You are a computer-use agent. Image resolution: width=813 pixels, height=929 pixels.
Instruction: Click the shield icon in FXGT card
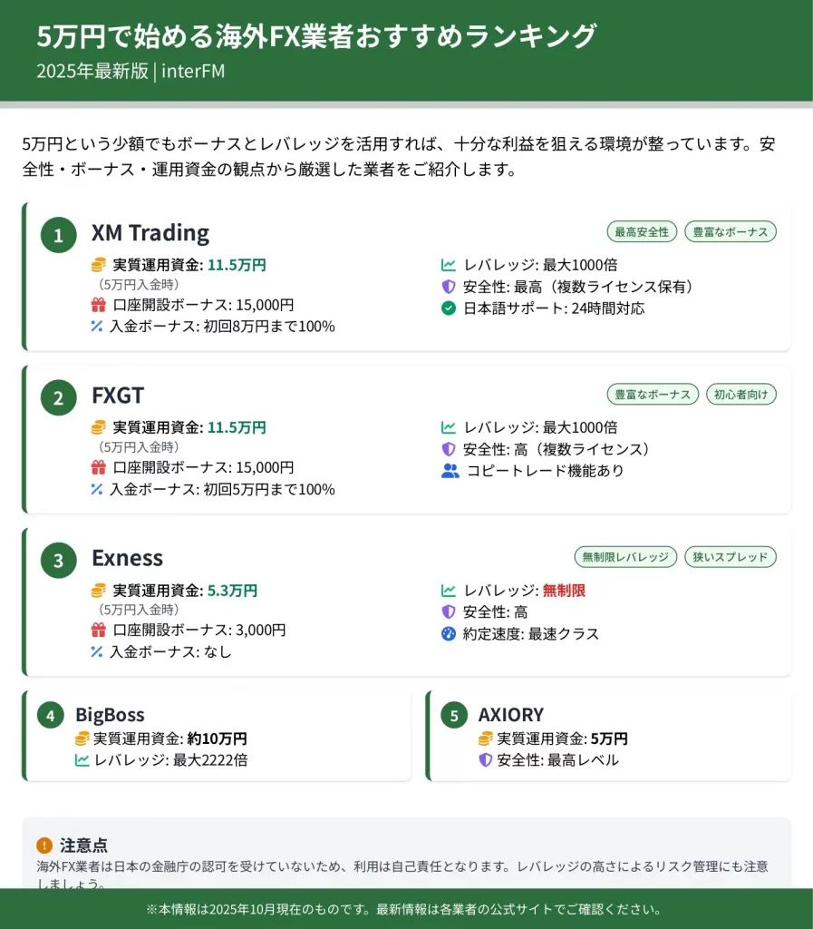(x=448, y=449)
